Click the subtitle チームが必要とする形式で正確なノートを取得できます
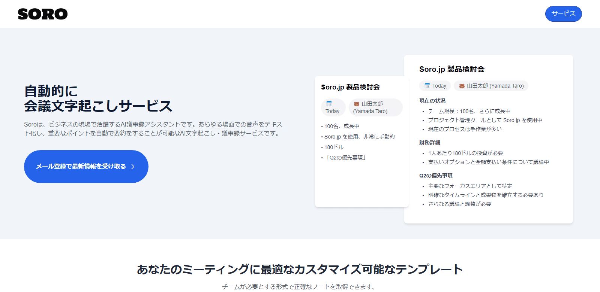600x292 pixels. click(x=298, y=287)
